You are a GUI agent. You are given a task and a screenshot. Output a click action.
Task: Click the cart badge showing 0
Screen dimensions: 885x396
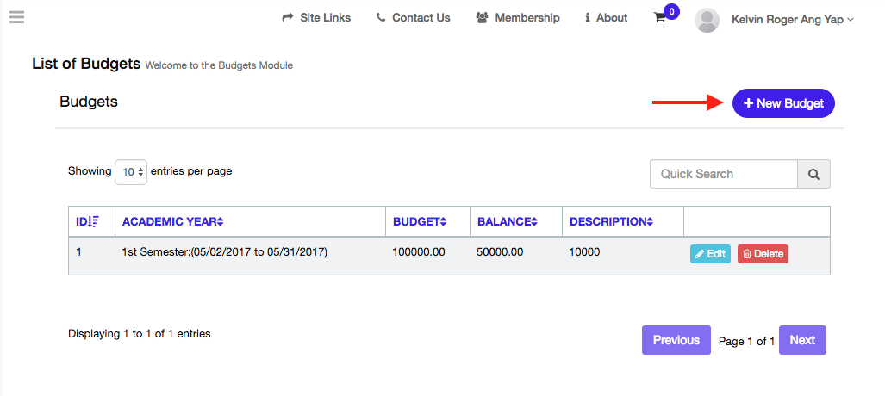[671, 11]
